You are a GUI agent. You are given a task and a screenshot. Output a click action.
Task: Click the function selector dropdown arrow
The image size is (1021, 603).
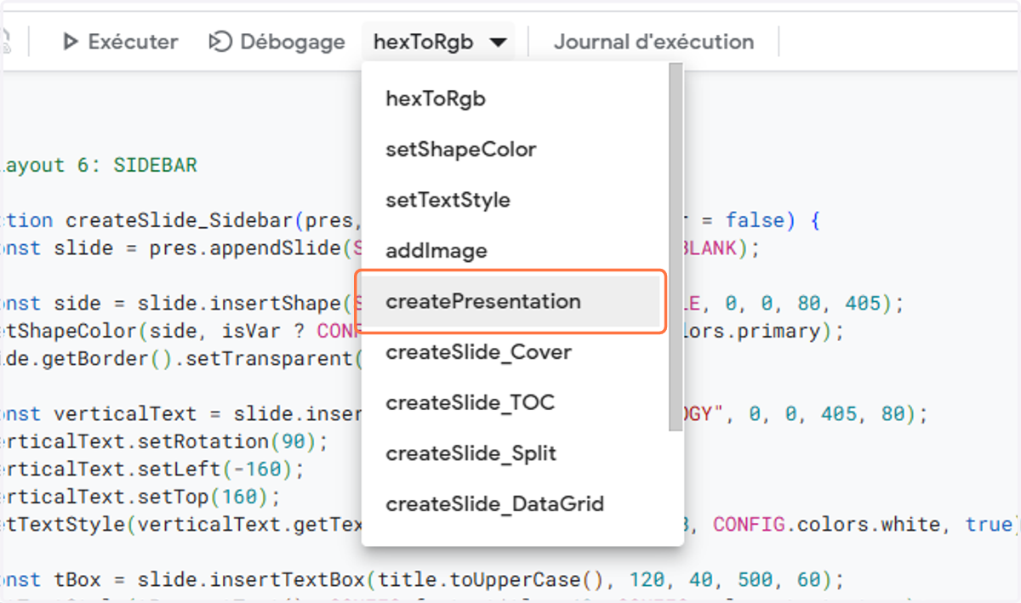[499, 43]
